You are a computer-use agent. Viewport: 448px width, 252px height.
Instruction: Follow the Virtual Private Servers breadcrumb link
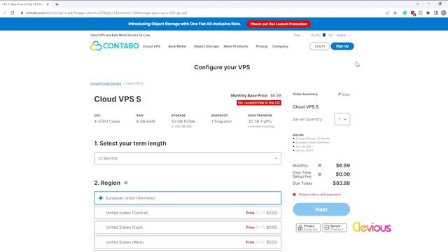tap(106, 84)
